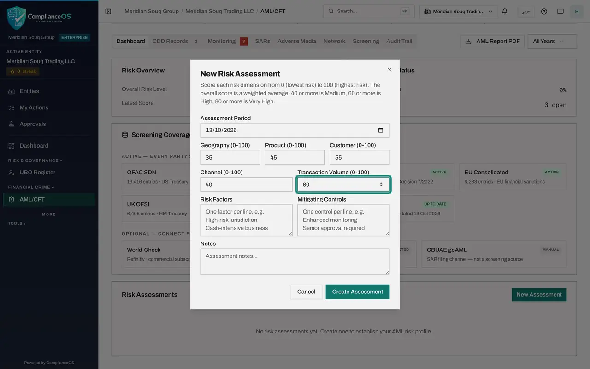Open the user avatar H menu

(x=577, y=11)
